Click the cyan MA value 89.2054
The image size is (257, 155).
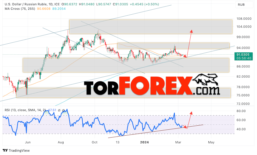(x=59, y=9)
